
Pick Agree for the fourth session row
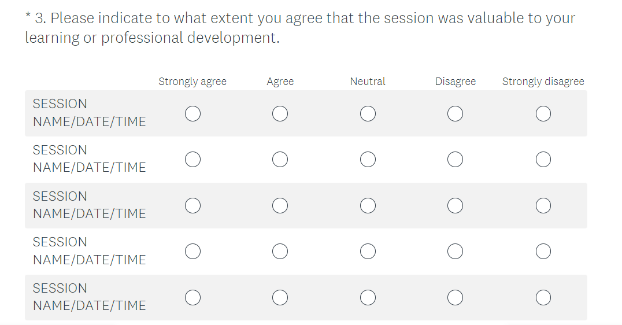tap(280, 251)
